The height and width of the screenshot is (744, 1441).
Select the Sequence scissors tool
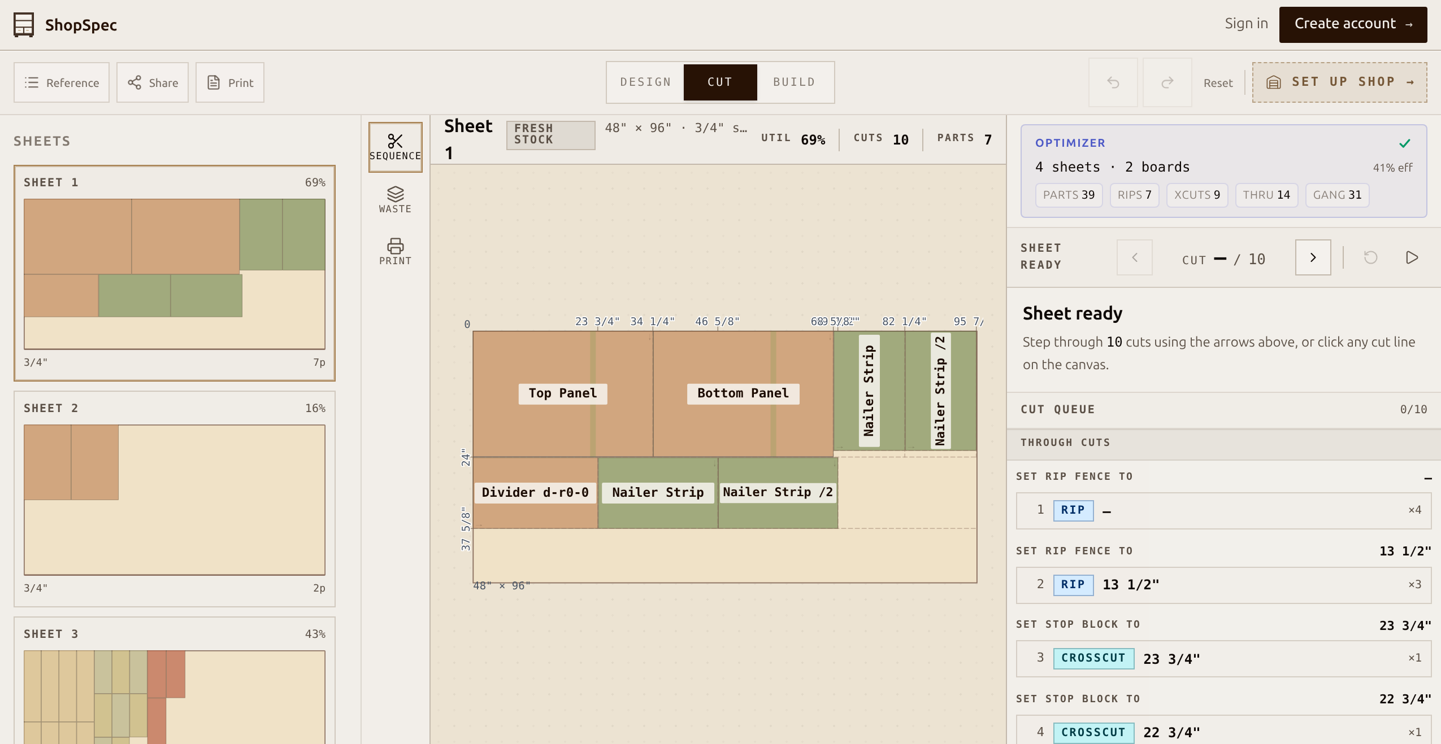coord(396,147)
